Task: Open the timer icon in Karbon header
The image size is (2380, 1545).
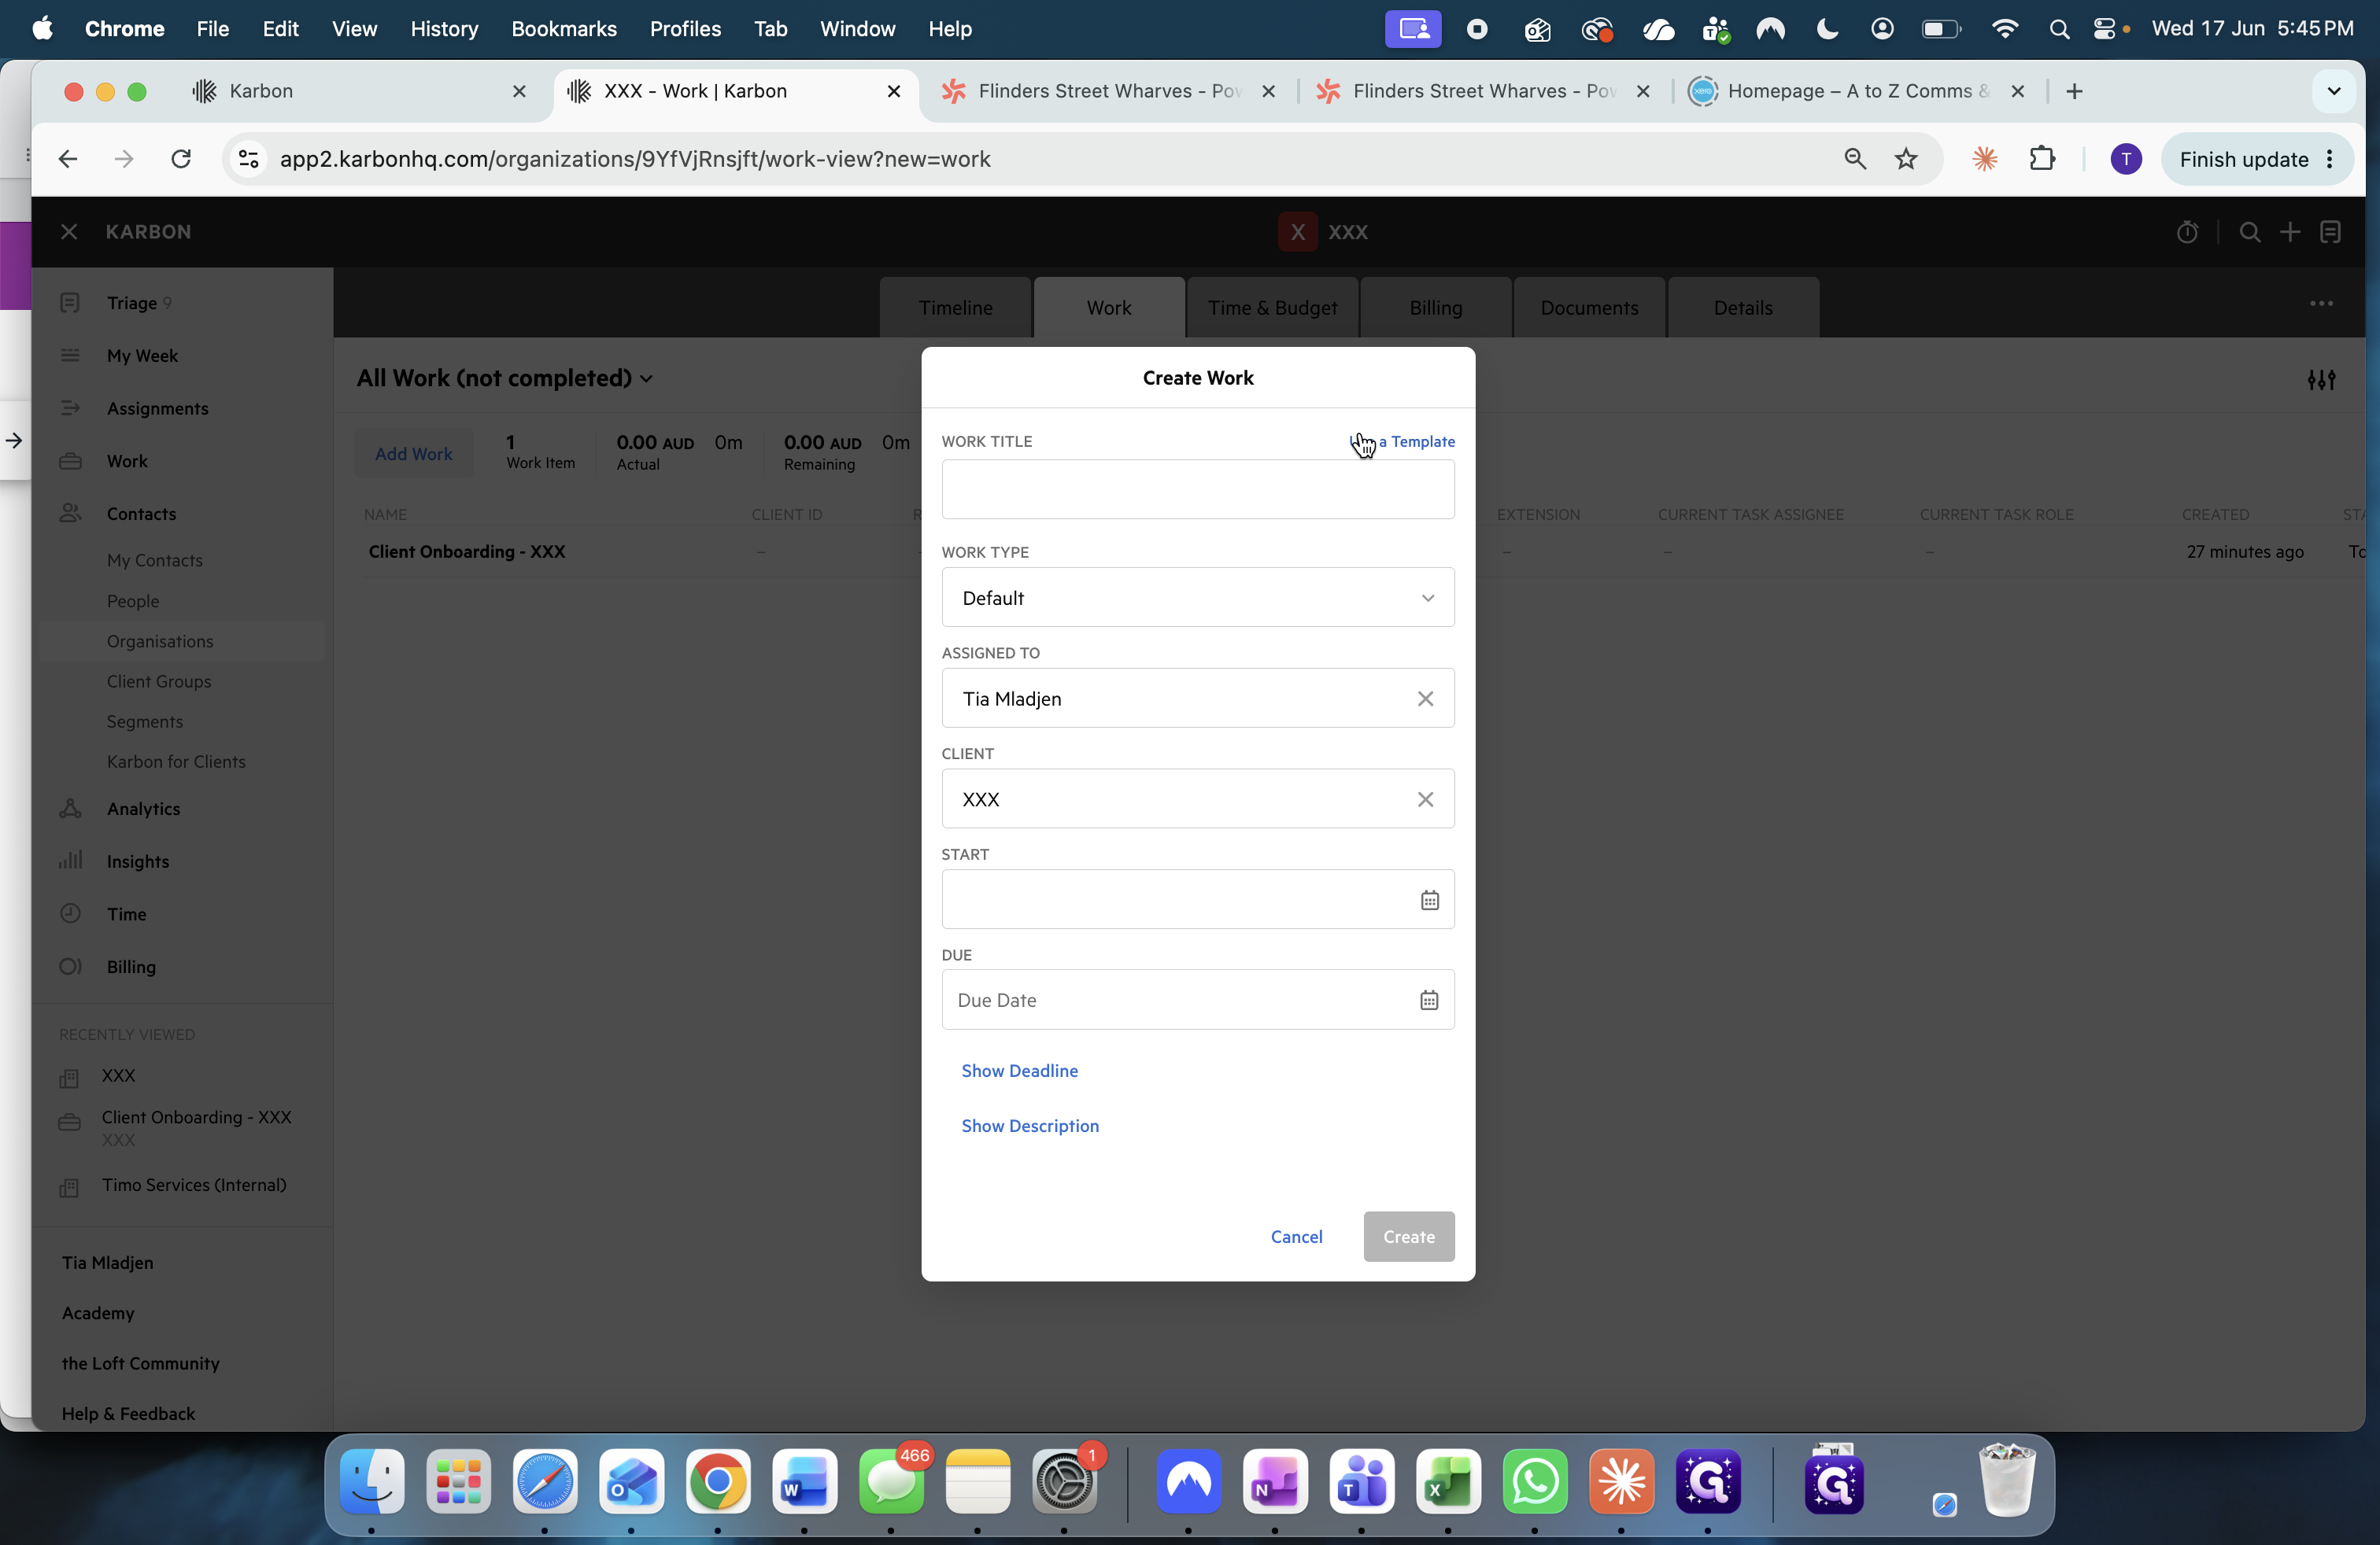Action: 2187,232
